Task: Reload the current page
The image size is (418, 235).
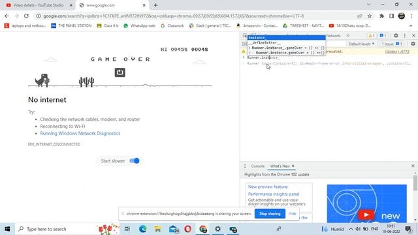Action: [x=26, y=16]
